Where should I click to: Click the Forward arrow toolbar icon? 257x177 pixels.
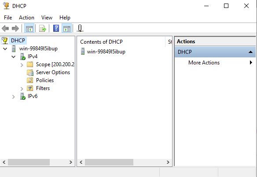[x=15, y=28]
